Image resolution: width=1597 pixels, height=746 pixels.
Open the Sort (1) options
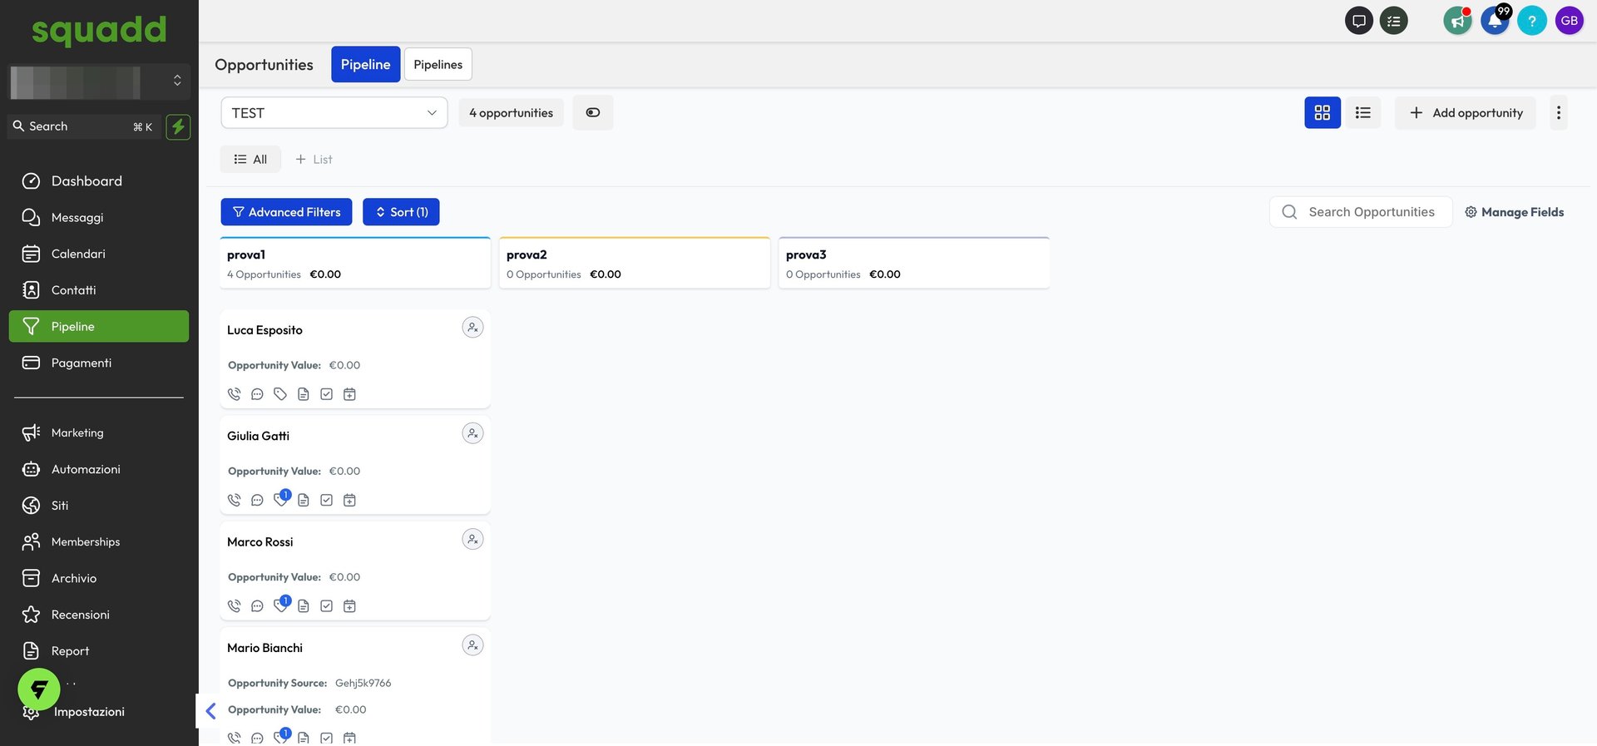click(401, 212)
